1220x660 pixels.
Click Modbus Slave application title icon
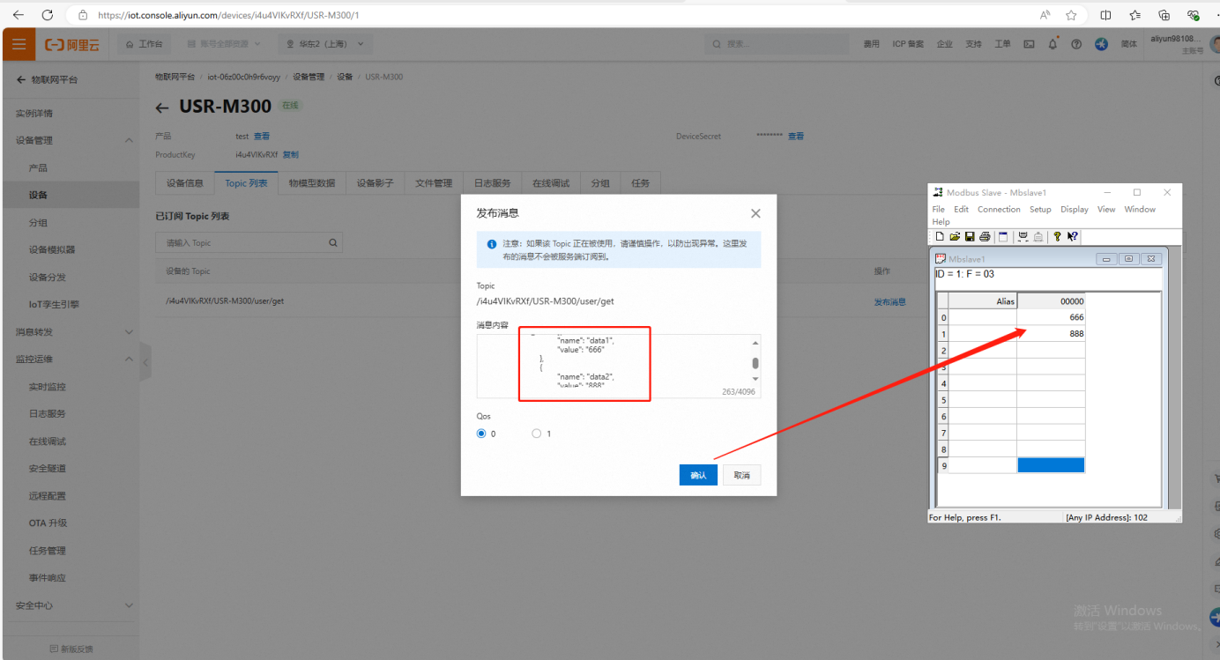click(938, 192)
